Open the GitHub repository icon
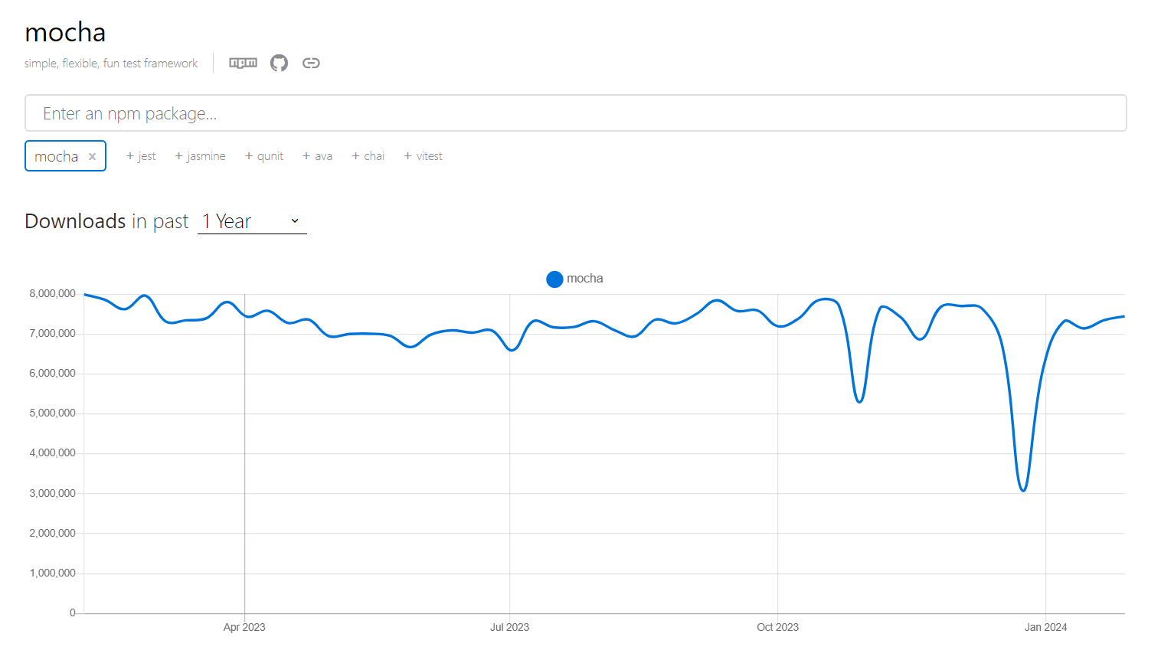Screen dimensions: 1161x663 279,63
